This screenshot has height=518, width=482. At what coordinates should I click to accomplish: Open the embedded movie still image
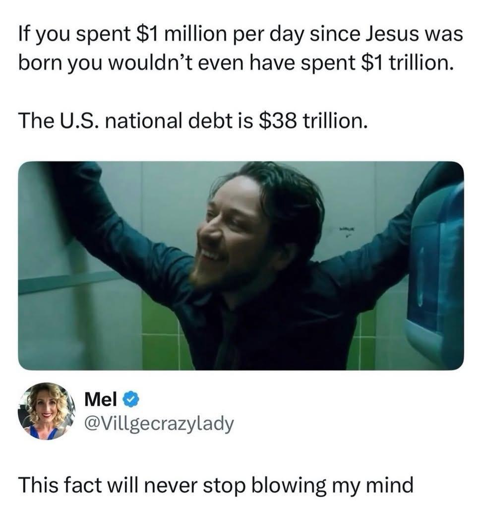click(241, 265)
